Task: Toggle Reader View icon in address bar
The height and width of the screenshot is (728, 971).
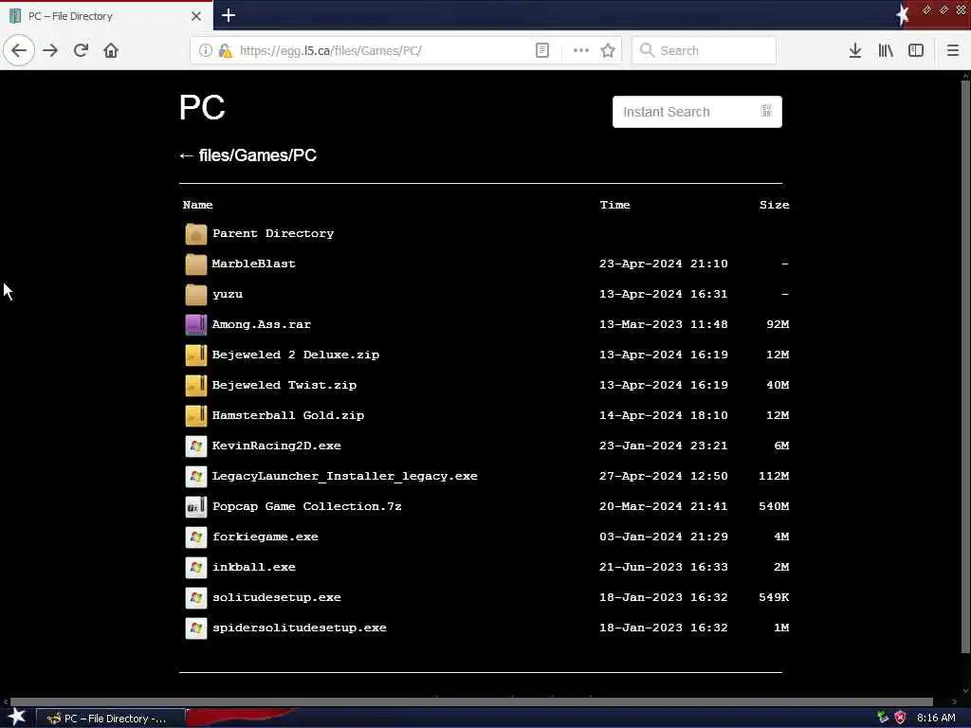Action: click(x=541, y=51)
